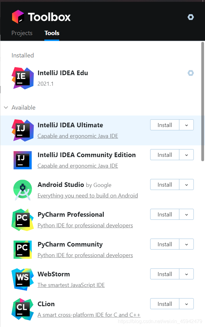This screenshot has width=205, height=327.
Task: Switch to the Projects tab
Action: pyautogui.click(x=22, y=33)
